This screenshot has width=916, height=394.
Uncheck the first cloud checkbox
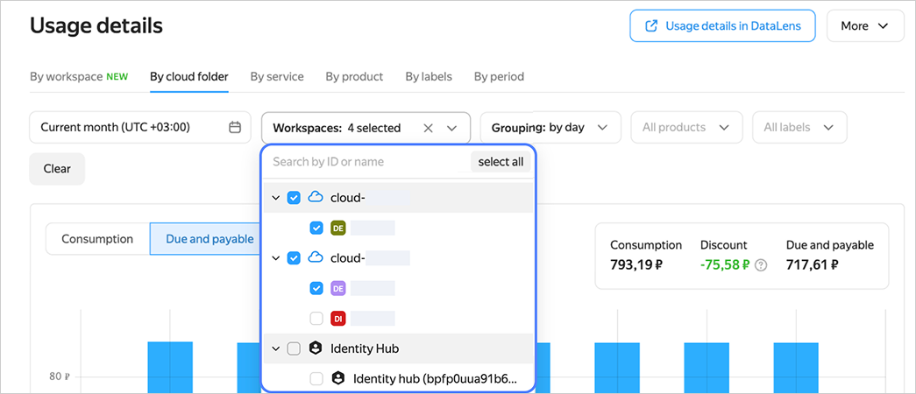[294, 198]
